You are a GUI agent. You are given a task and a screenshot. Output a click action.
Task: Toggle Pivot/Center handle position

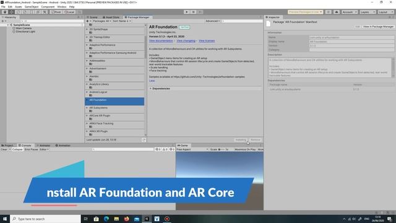[56, 12]
